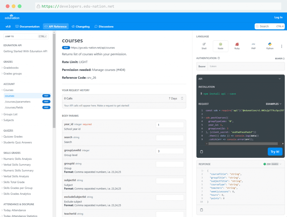Copy the request code with clipboard icon
Viewport: 287px width, 217px height.
click(x=202, y=151)
